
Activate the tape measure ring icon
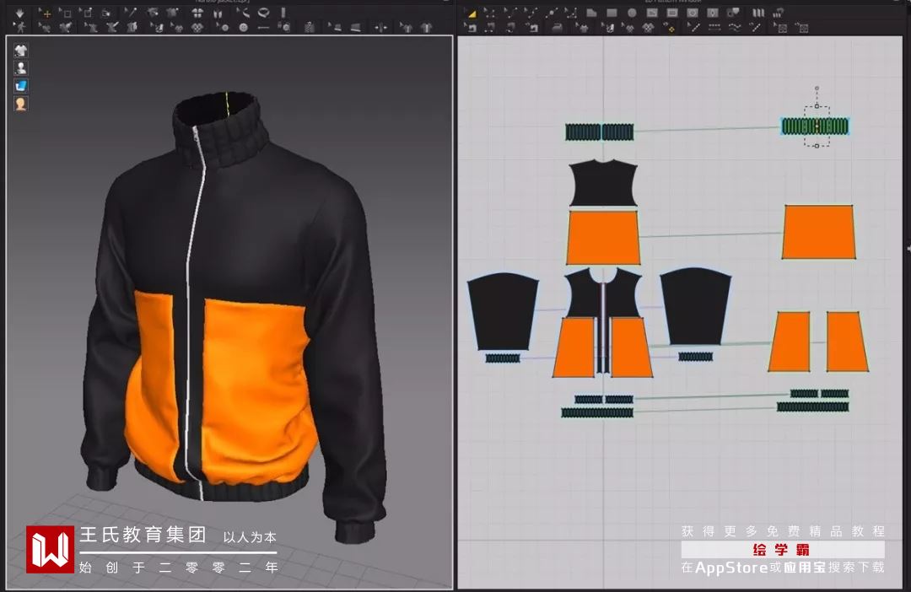[263, 12]
